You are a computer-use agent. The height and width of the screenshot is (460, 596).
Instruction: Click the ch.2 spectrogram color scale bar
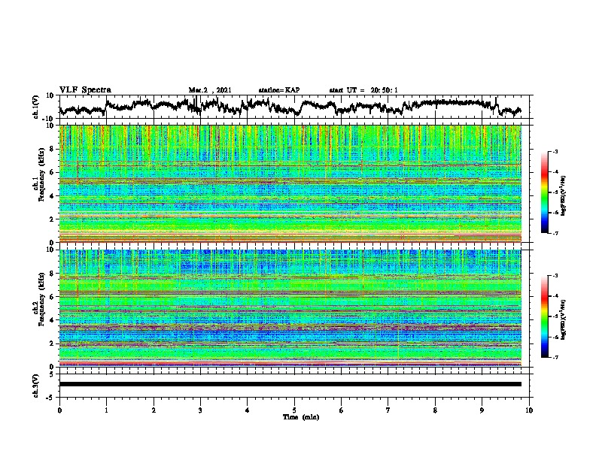pyautogui.click(x=544, y=316)
